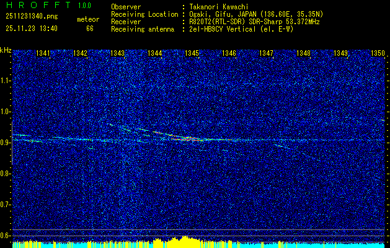Click the 1343 time marker
The image size is (390, 248).
click(x=117, y=53)
